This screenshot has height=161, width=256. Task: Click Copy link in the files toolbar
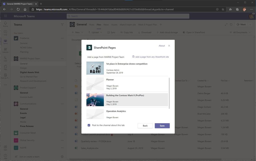[127, 32]
